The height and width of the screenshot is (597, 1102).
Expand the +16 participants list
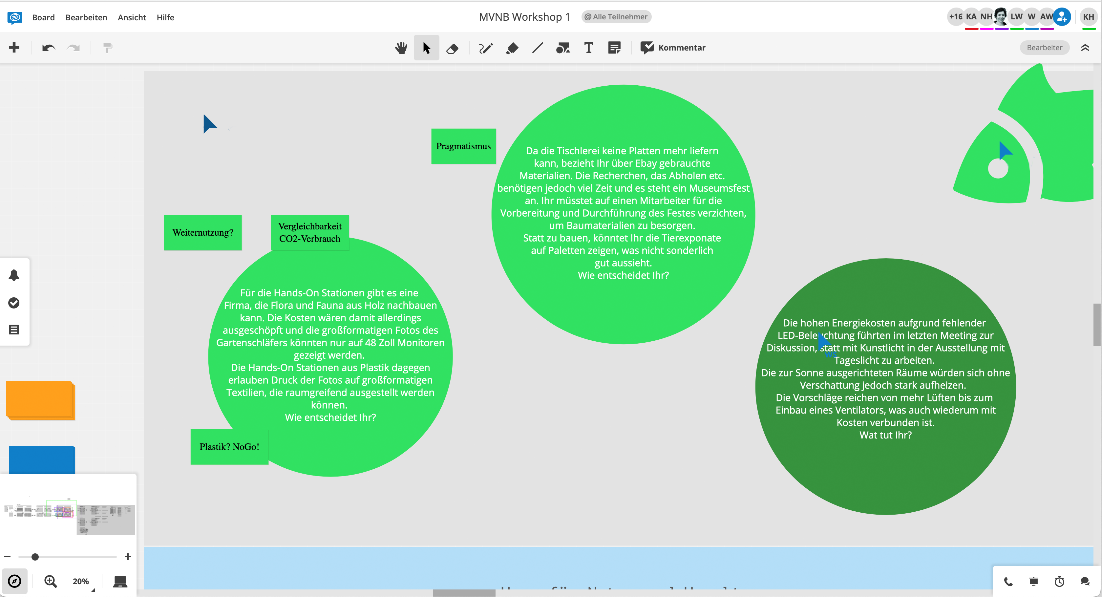tap(955, 17)
